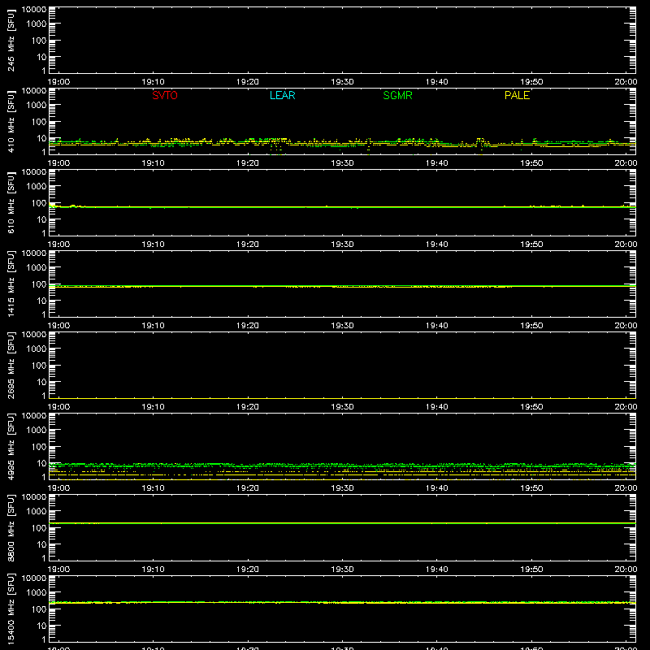Select the '2695 MHz [SFU]' axis title
Image resolution: width=650 pixels, height=650 pixels.
point(11,365)
